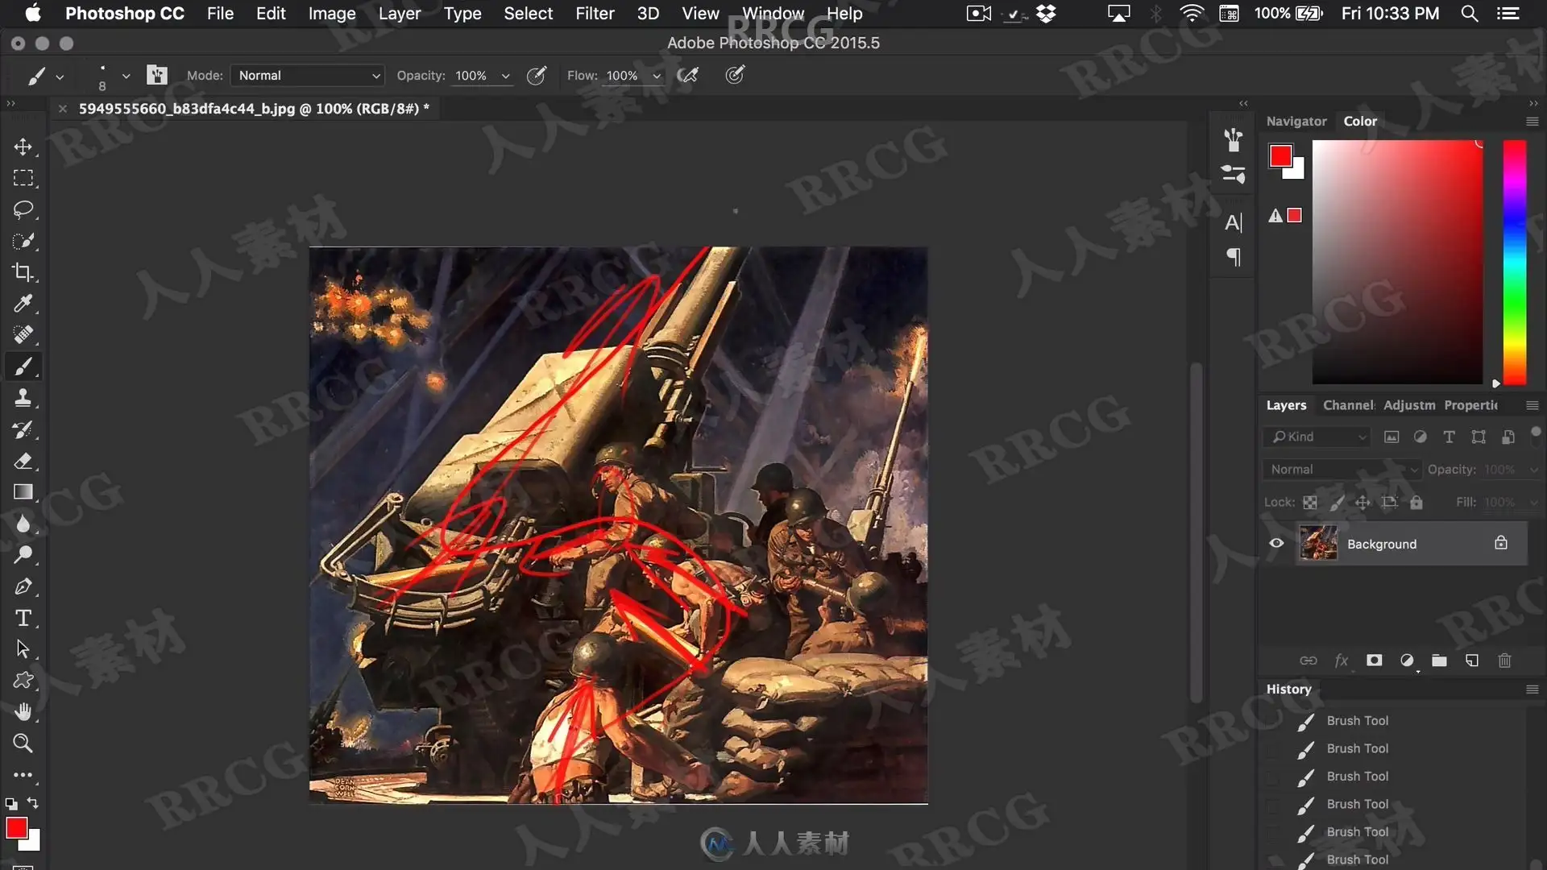Switch to the Channels tab
The width and height of the screenshot is (1547, 870).
[1348, 405]
